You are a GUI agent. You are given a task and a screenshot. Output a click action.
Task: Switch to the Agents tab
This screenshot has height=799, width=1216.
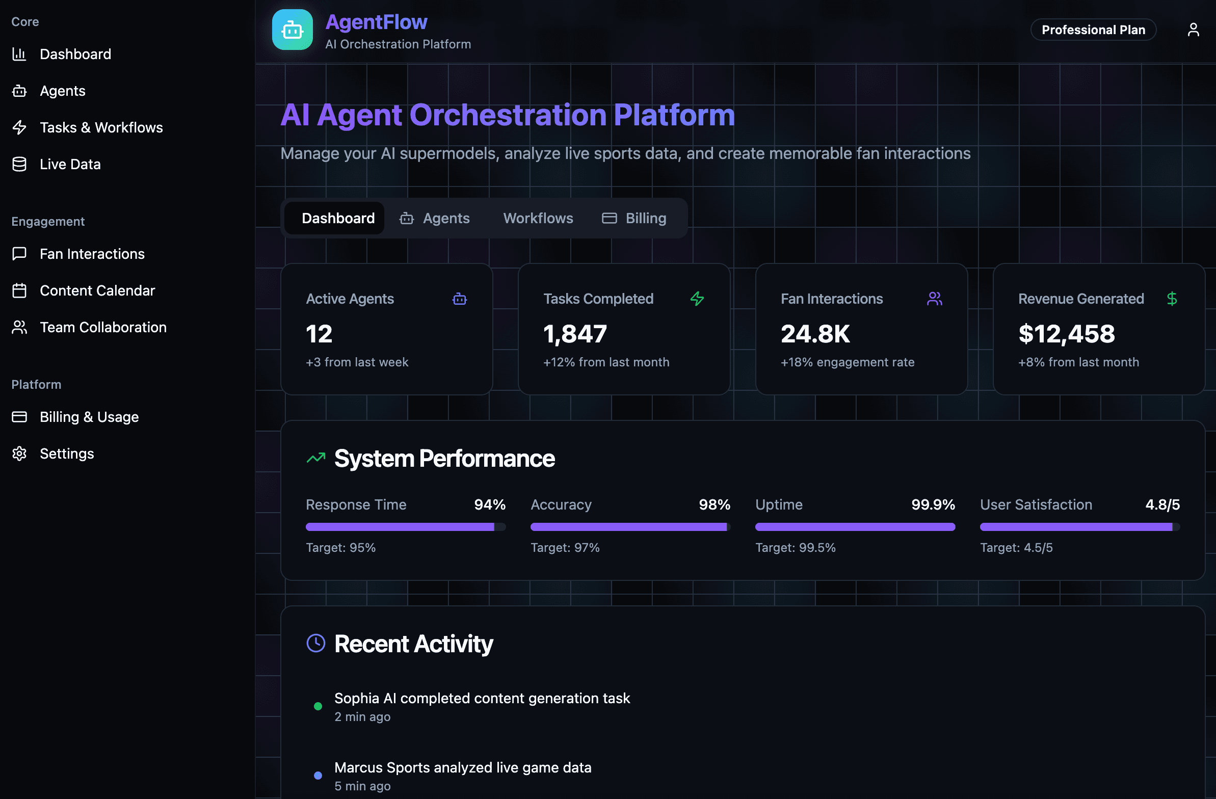pyautogui.click(x=435, y=219)
